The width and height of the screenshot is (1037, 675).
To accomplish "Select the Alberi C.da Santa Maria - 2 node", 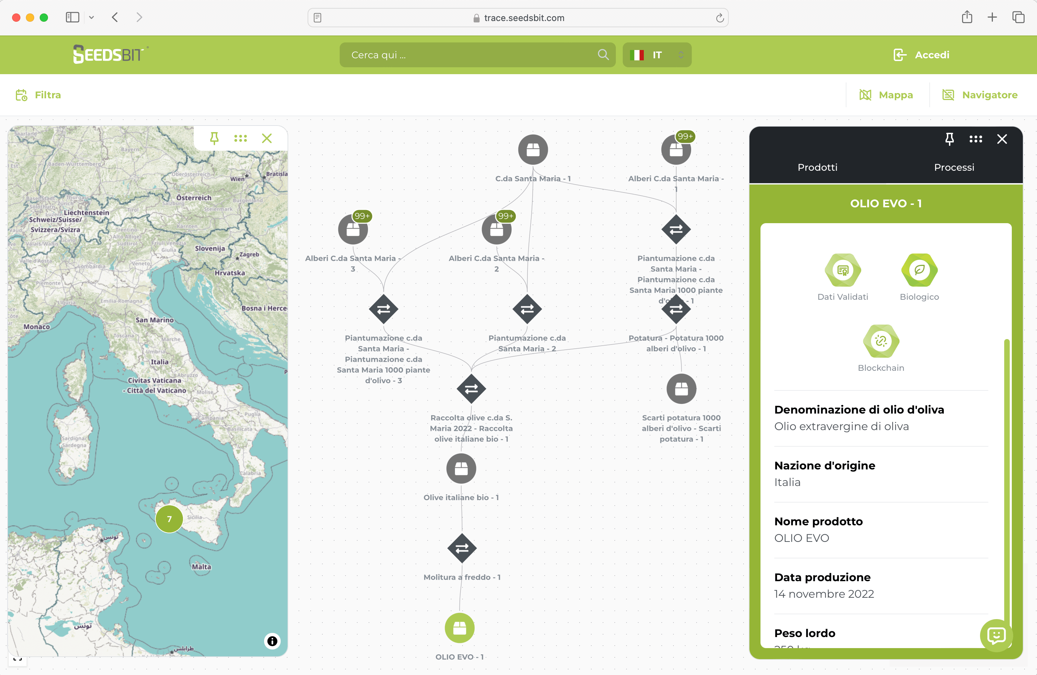I will click(496, 229).
